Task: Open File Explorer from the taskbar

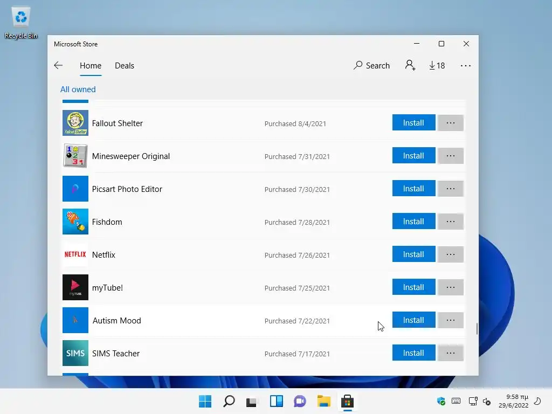Action: coord(323,401)
